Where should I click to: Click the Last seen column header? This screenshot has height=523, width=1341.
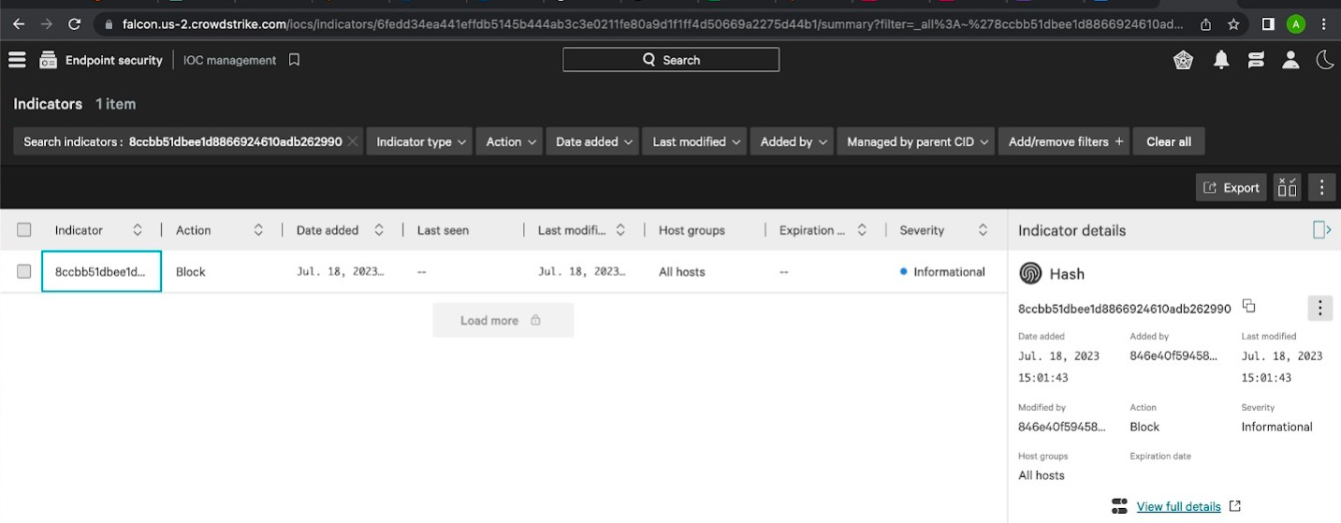tap(443, 230)
